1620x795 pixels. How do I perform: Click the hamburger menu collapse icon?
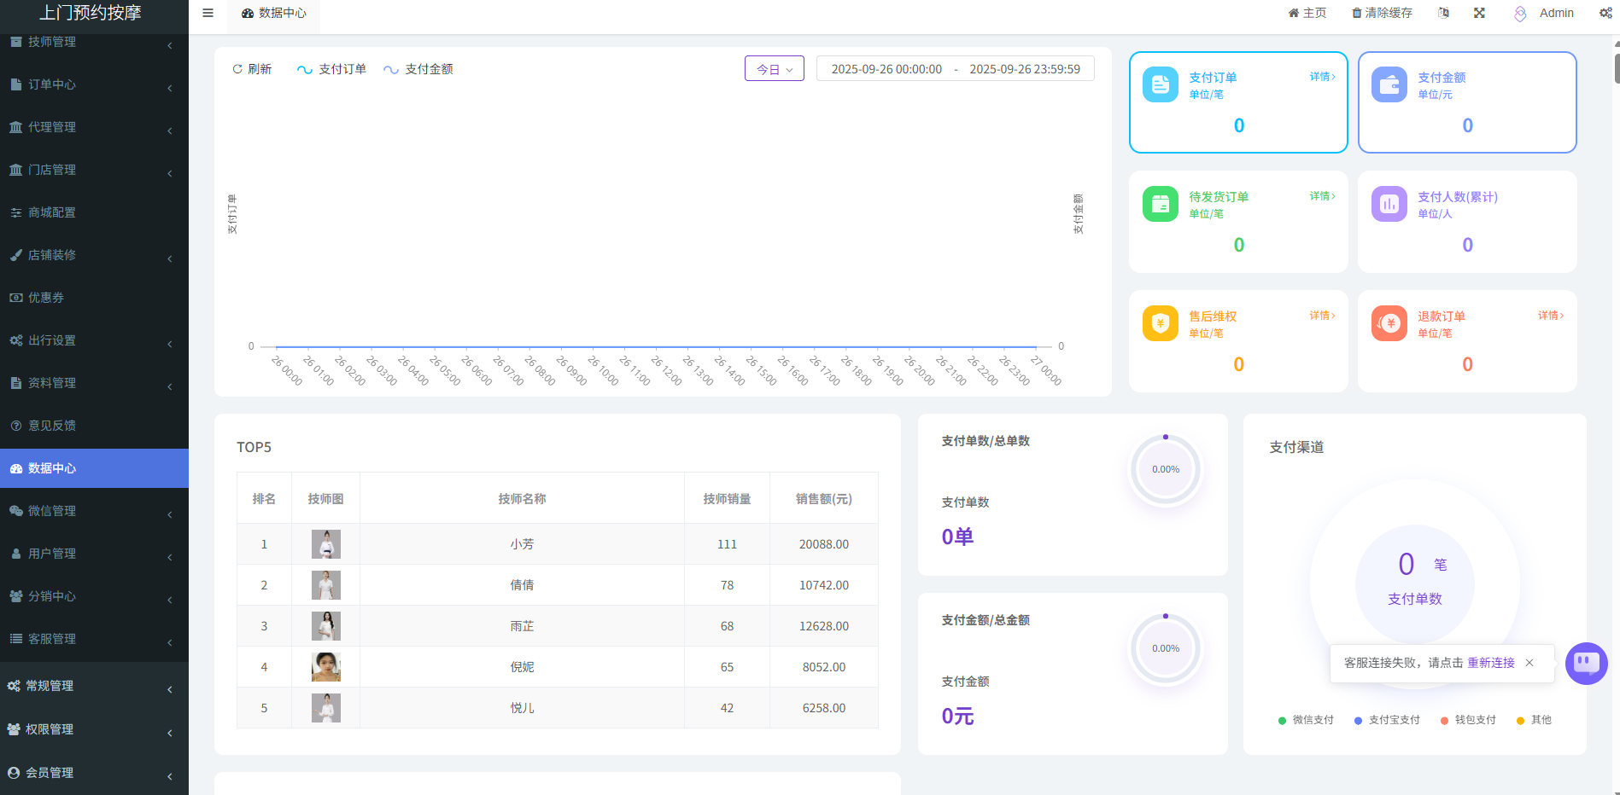click(208, 13)
